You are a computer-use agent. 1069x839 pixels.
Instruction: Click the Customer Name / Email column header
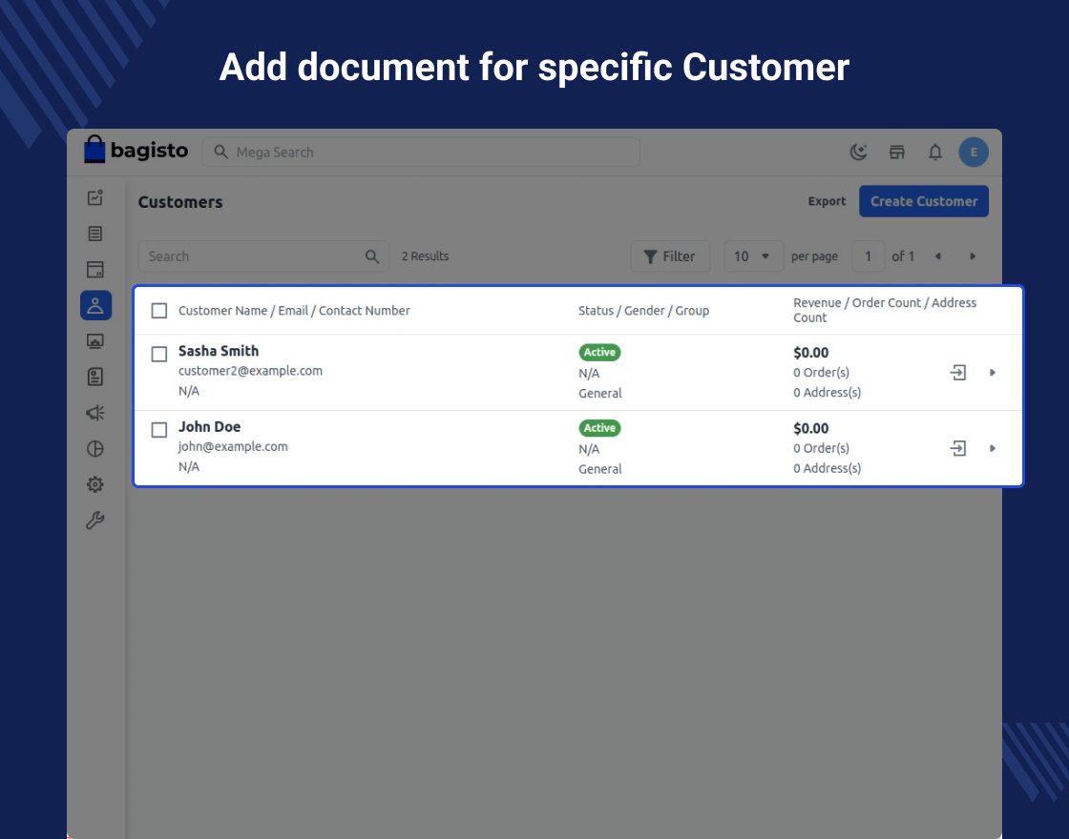coord(295,311)
